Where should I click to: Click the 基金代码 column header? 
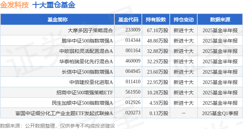[128, 20]
